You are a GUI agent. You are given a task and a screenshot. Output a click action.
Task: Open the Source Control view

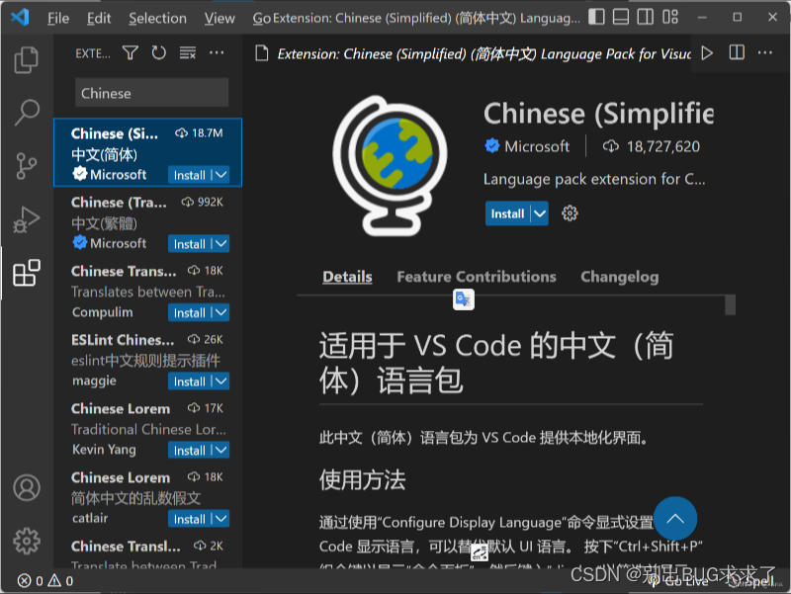coord(27,165)
